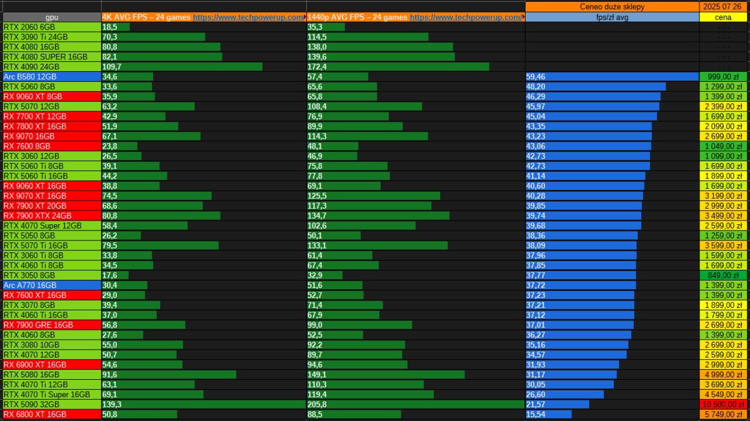Click the 'RTX 3080 10GB' row label
The height and width of the screenshot is (421, 750).
(52, 345)
